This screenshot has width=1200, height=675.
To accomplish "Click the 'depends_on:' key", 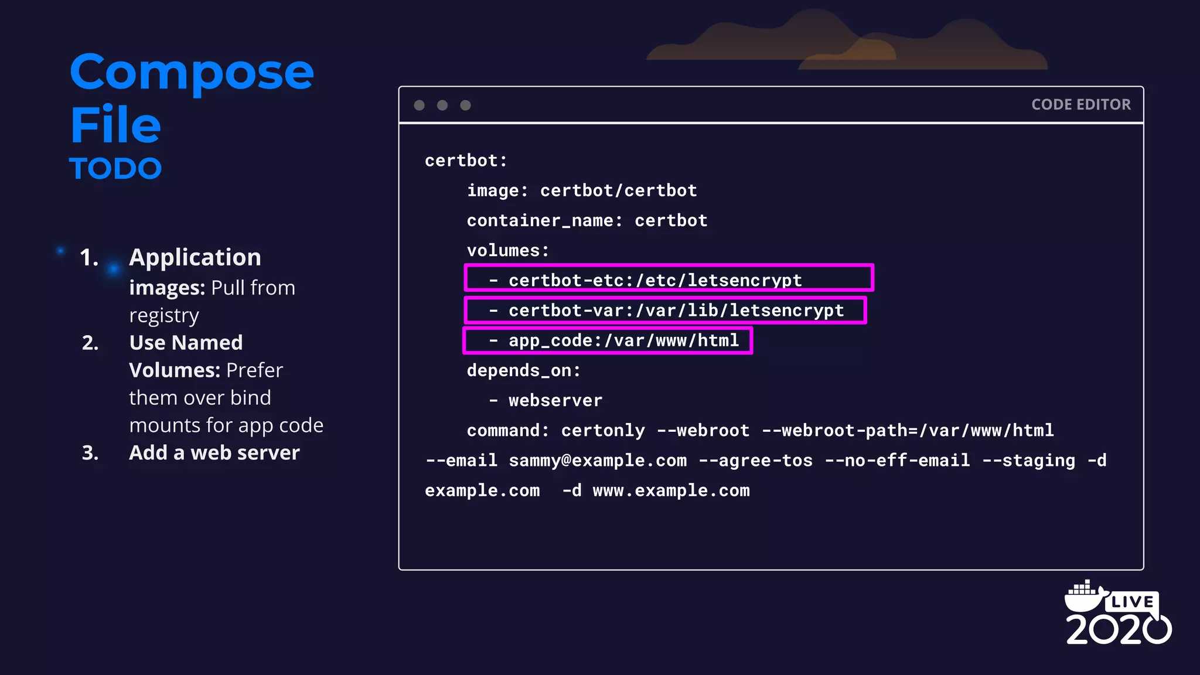I will (x=523, y=371).
